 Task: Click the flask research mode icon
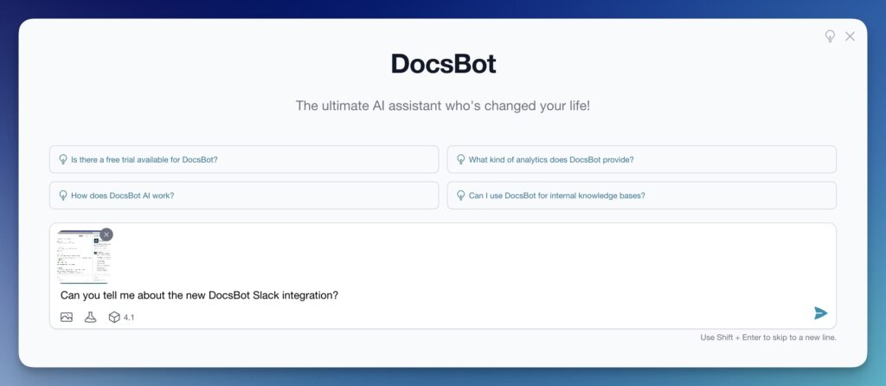point(90,317)
